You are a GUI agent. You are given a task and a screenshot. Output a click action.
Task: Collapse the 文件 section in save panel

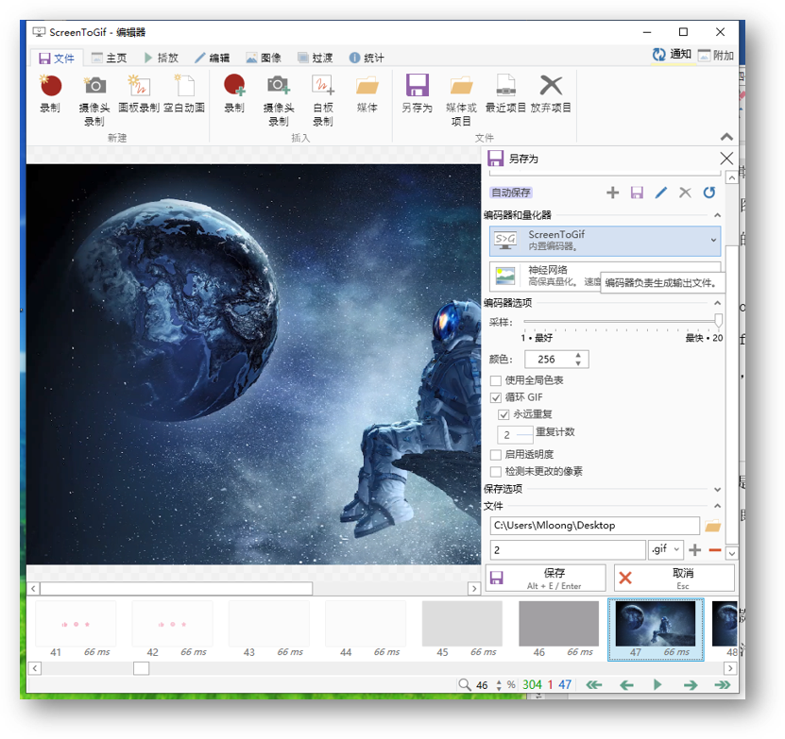point(717,506)
